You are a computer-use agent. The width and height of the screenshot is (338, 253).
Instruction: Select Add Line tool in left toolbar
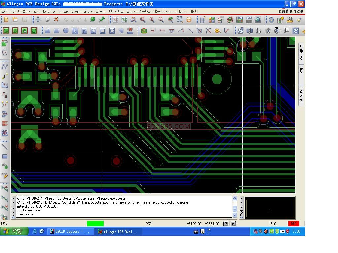(5, 147)
